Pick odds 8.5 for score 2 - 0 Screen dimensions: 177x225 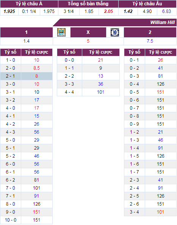(36, 68)
